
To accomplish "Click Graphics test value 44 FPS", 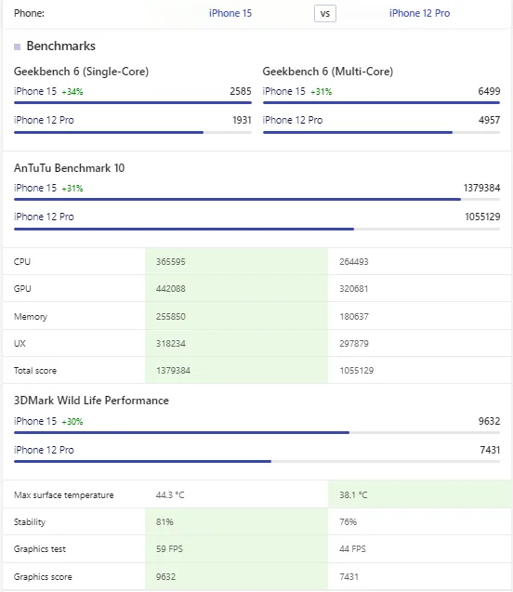I will (x=352, y=549).
